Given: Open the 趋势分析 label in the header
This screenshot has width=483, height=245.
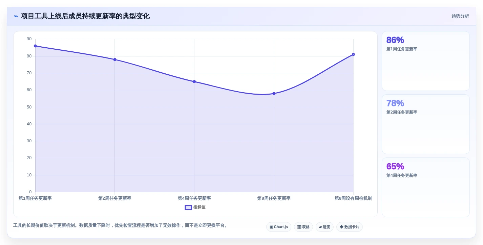Looking at the screenshot, I should [460, 16].
